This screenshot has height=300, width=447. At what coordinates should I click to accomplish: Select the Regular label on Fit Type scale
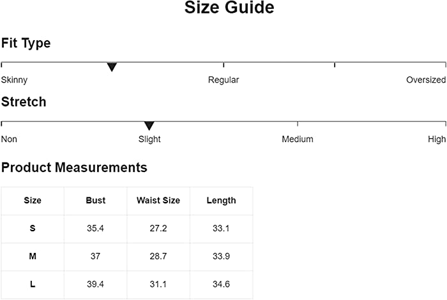223,80
